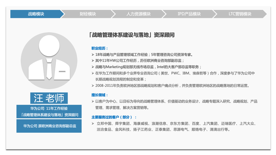This screenshot has width=276, height=155.
Task: Click the bullet arrow before 战略与Marketing规划部
Action: tap(92, 67)
